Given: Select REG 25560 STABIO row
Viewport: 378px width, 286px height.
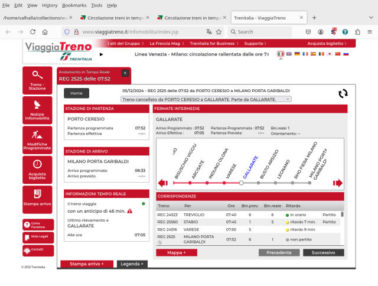Looking at the screenshot, I should pyautogui.click(x=248, y=222).
